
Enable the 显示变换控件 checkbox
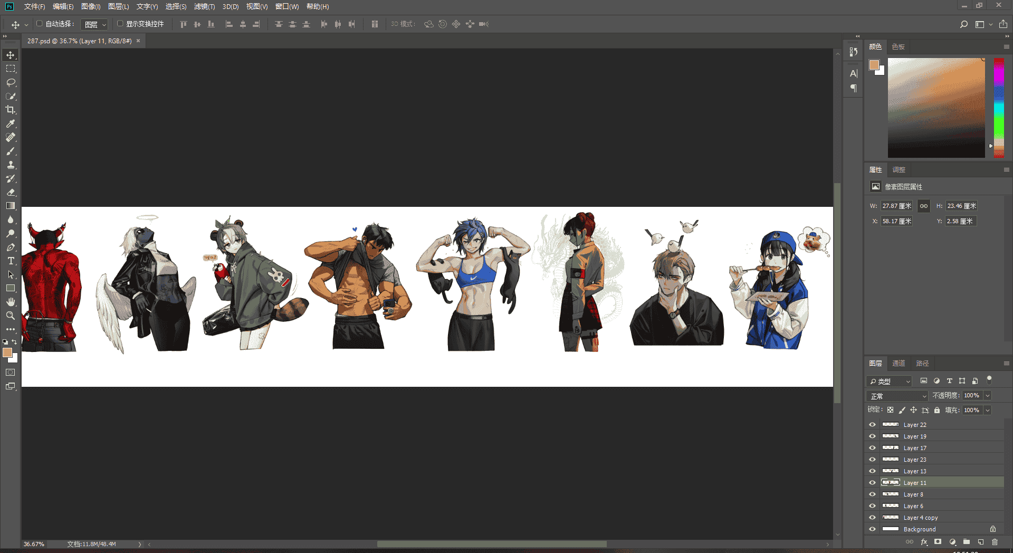[120, 24]
